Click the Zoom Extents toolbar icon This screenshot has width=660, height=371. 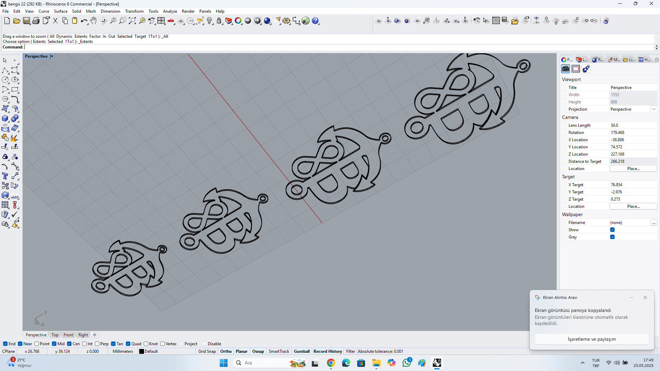coord(132,21)
